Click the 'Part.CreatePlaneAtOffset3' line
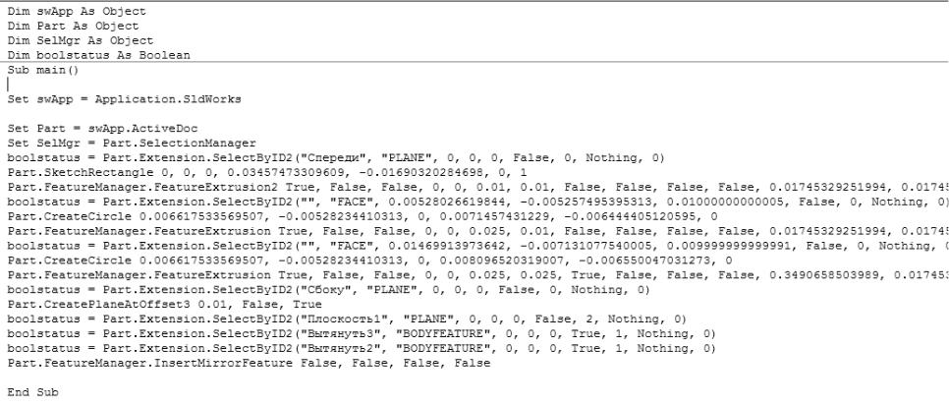 pyautogui.click(x=165, y=304)
